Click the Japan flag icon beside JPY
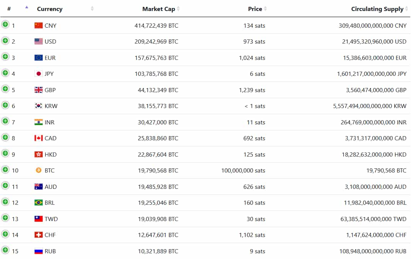This screenshot has height=259, width=411. click(x=38, y=74)
